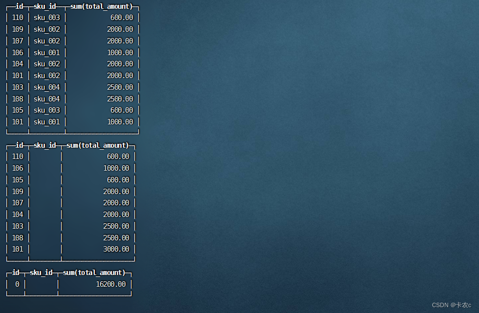The image size is (479, 313).
Task: Click 1000.00 in the 101 sku_001 row
Action: click(x=120, y=122)
